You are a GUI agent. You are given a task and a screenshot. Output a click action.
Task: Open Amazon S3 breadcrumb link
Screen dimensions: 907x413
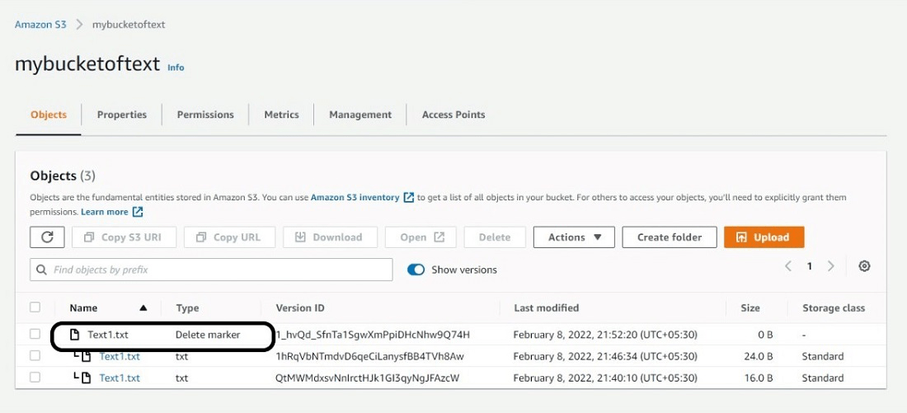pyautogui.click(x=40, y=25)
